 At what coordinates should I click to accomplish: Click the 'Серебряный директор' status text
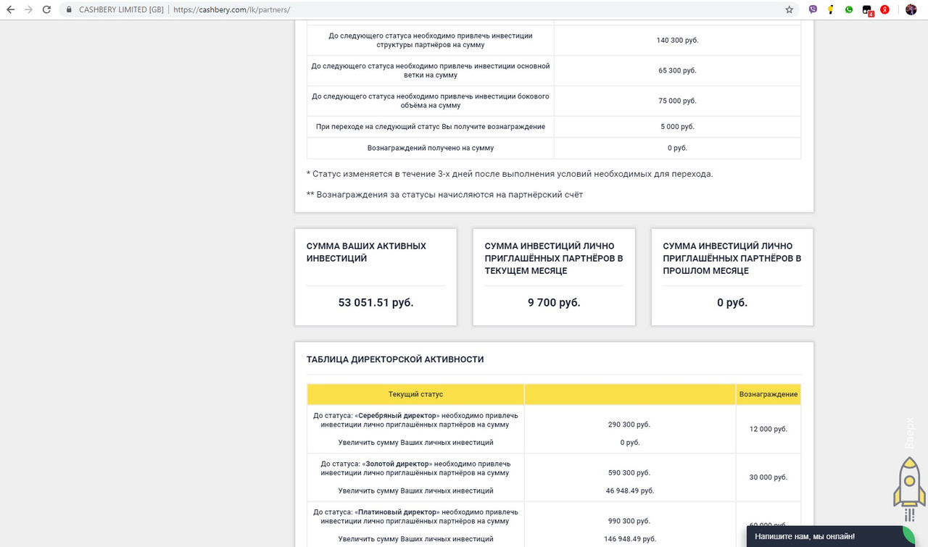[397, 416]
